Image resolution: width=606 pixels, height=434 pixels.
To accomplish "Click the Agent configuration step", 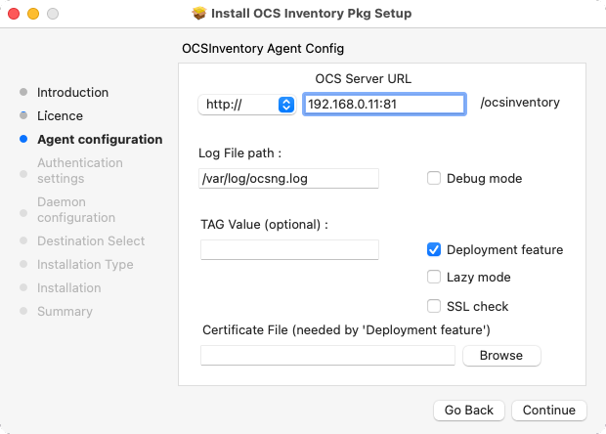I will pos(100,139).
